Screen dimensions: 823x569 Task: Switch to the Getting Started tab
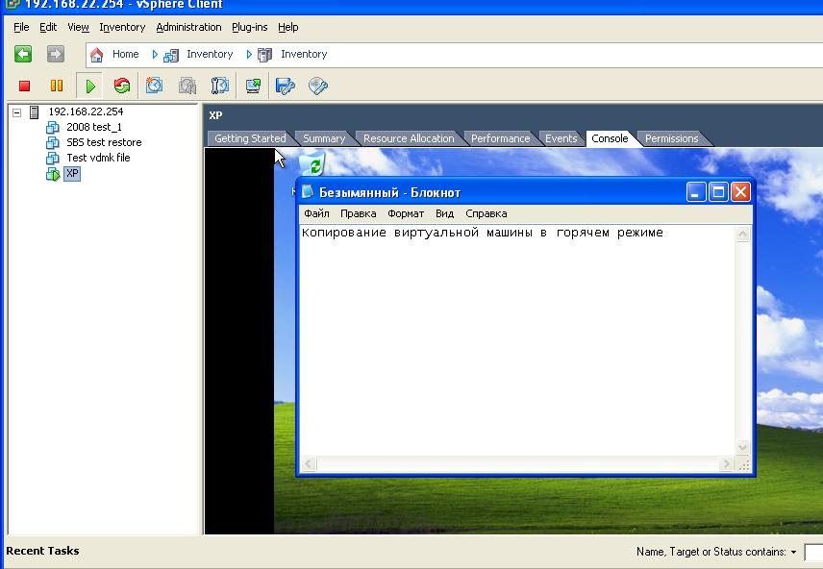coord(250,138)
